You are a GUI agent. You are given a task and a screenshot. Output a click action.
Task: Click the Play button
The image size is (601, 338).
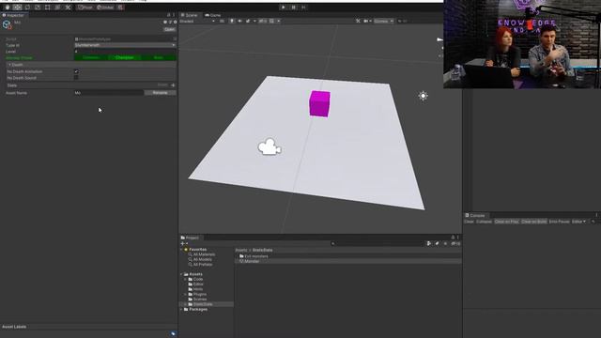(x=284, y=8)
